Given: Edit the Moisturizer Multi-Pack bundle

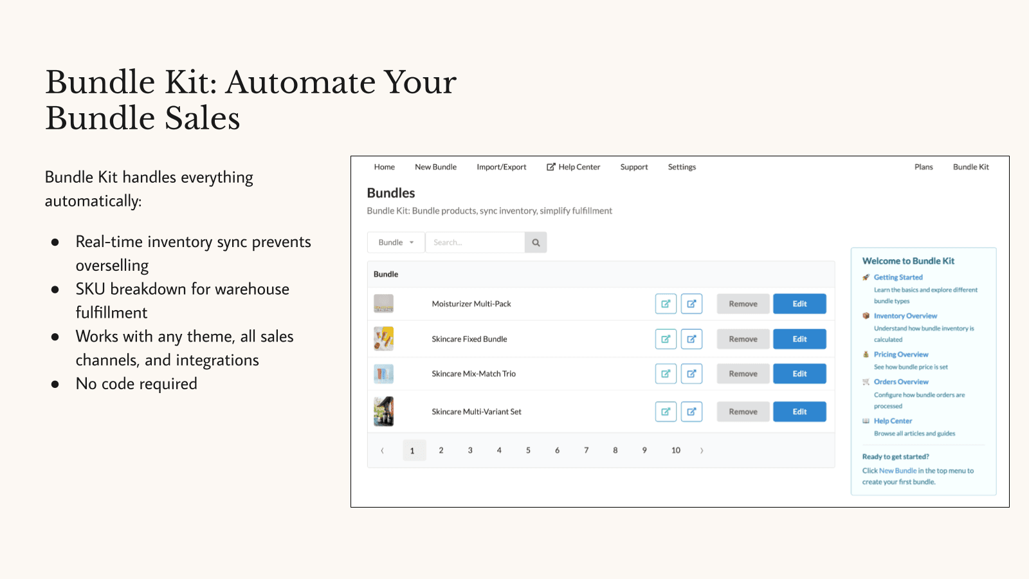Looking at the screenshot, I should coord(799,304).
